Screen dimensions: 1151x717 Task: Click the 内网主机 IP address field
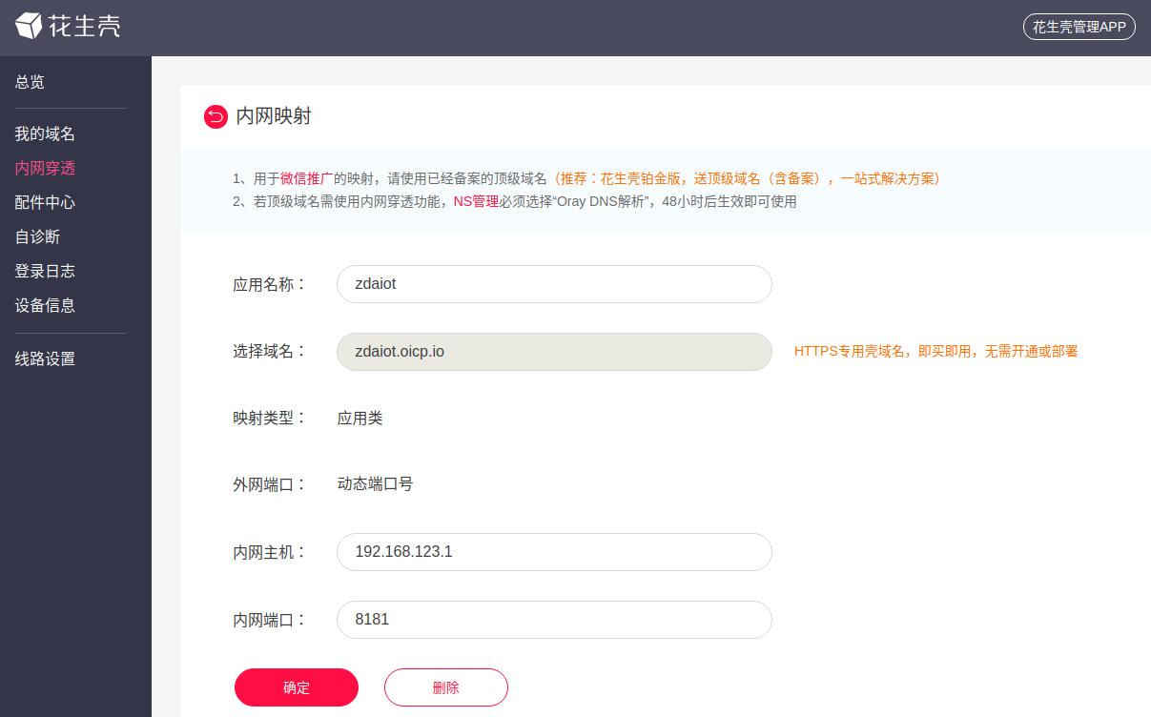554,552
